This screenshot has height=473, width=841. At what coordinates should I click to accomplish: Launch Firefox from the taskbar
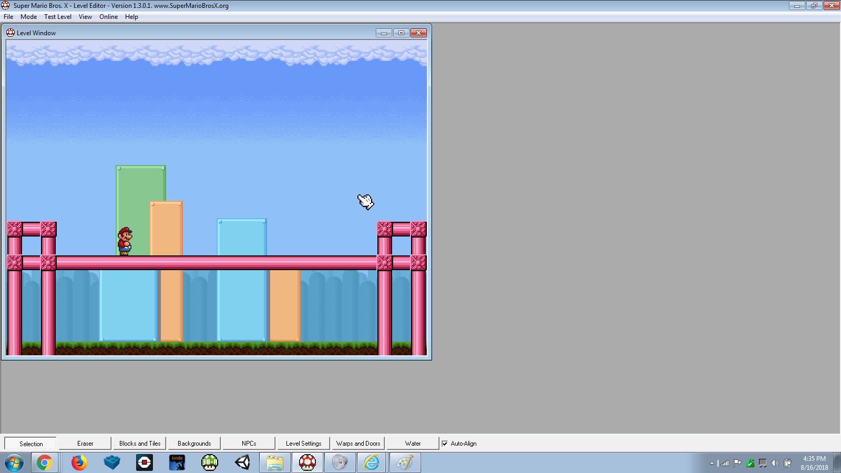coord(79,463)
